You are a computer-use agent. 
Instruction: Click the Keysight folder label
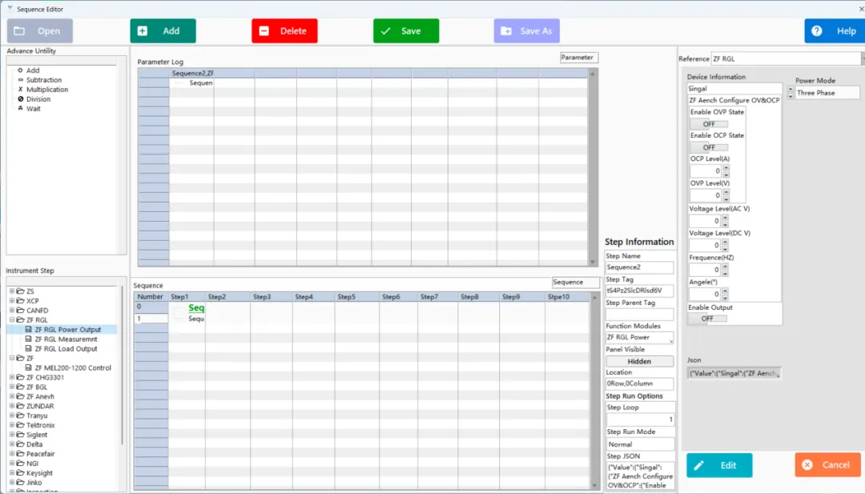coord(39,473)
